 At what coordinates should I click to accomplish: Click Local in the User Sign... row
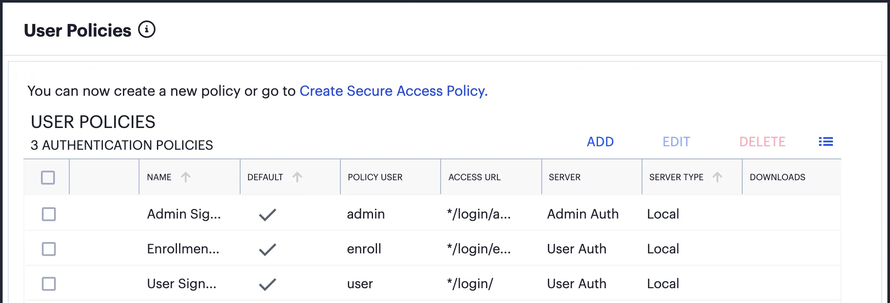pos(663,284)
